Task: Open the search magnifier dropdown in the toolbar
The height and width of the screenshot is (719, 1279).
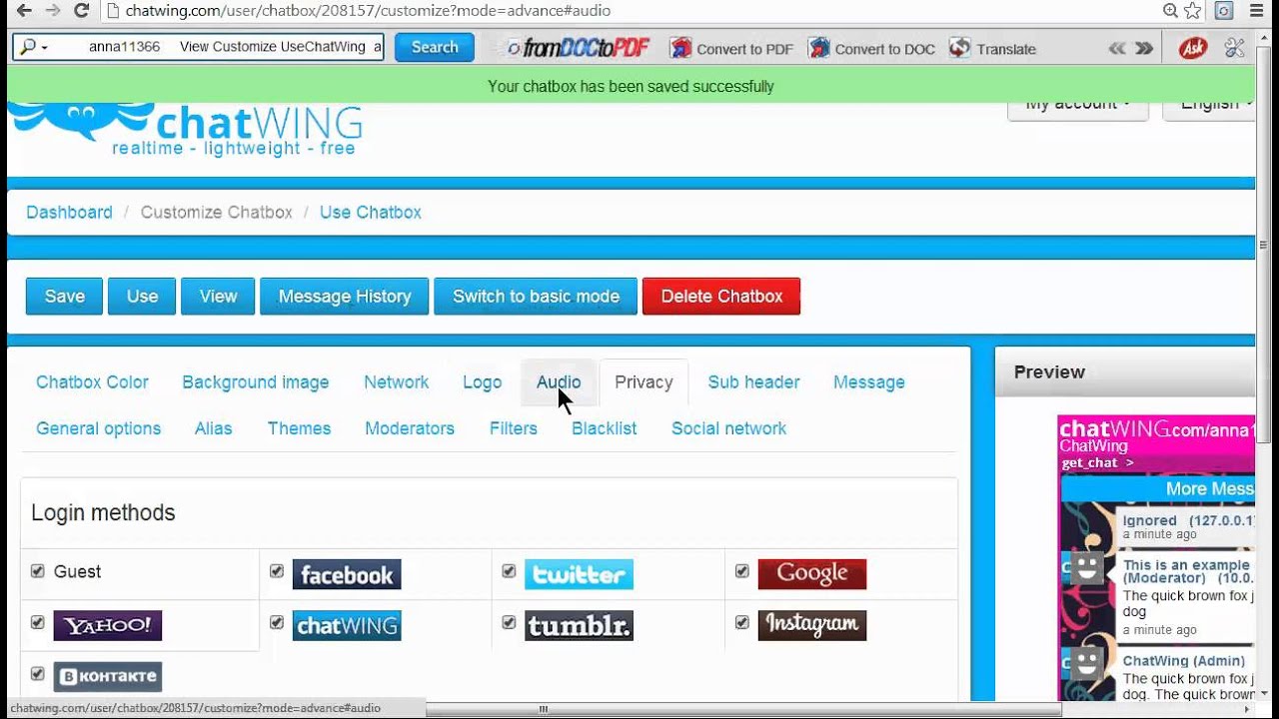Action: [x=33, y=47]
